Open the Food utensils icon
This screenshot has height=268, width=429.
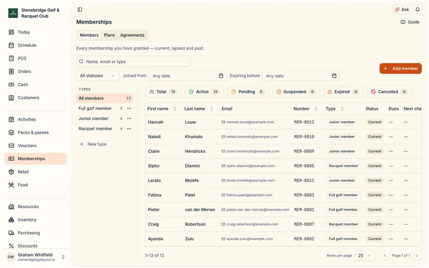(x=11, y=185)
